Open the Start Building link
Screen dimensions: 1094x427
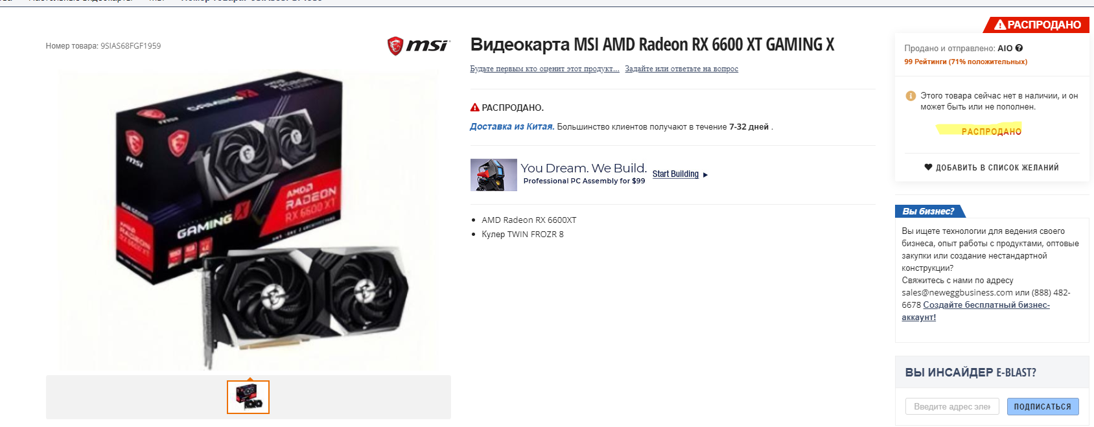pos(675,174)
